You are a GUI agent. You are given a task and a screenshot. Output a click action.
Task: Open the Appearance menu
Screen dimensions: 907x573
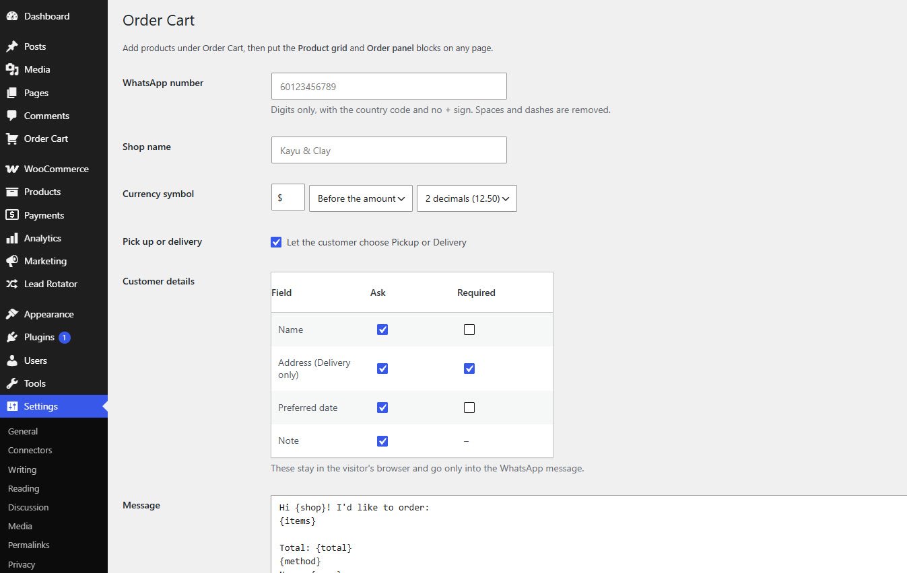pos(54,314)
